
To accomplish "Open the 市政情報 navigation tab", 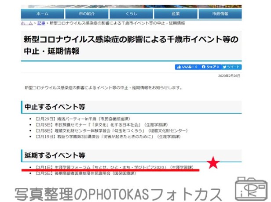I will (x=220, y=14).
